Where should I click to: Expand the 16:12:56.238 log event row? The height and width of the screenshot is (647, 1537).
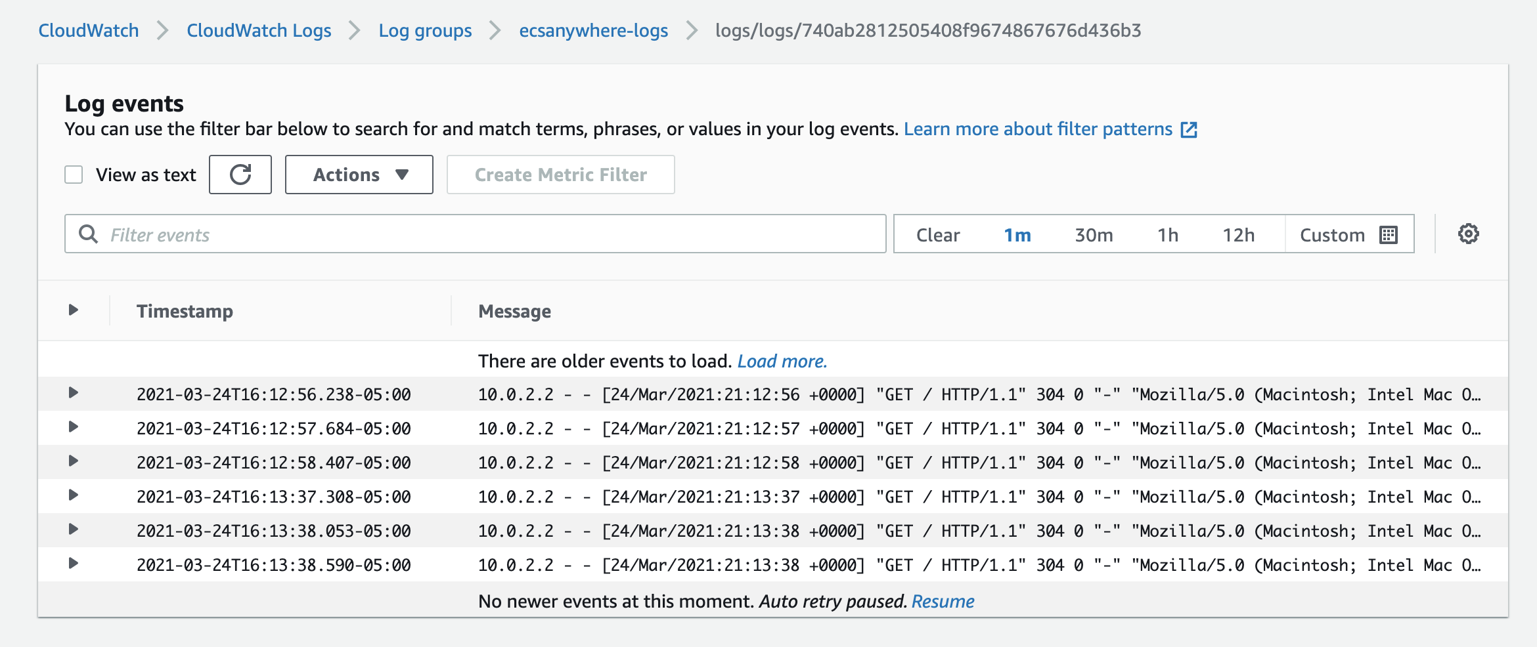74,393
